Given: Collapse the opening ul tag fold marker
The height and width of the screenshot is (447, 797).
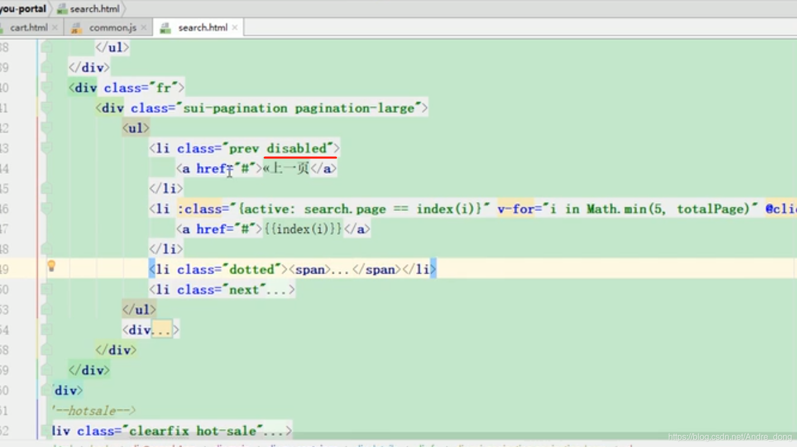Looking at the screenshot, I should 46,128.
